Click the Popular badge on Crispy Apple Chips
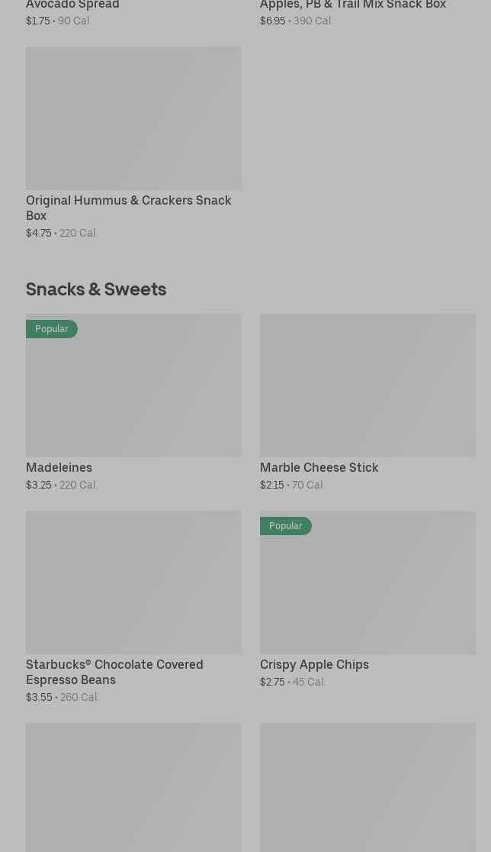The height and width of the screenshot is (852, 491). click(286, 526)
